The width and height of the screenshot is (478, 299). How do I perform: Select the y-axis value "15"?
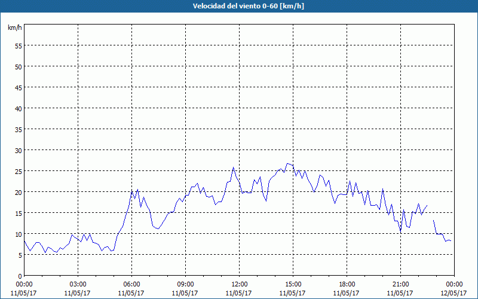coord(19,213)
